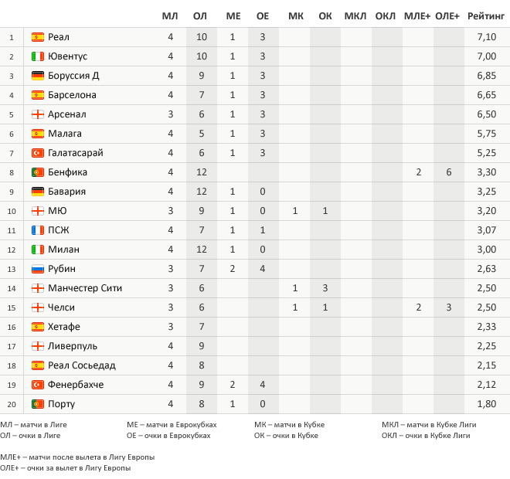Click the German flag beside Боруссия Д
The image size is (510, 479).
(x=38, y=76)
